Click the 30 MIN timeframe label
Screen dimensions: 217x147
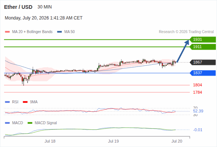pyautogui.click(x=45, y=7)
